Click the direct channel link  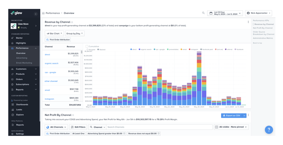point(47,55)
